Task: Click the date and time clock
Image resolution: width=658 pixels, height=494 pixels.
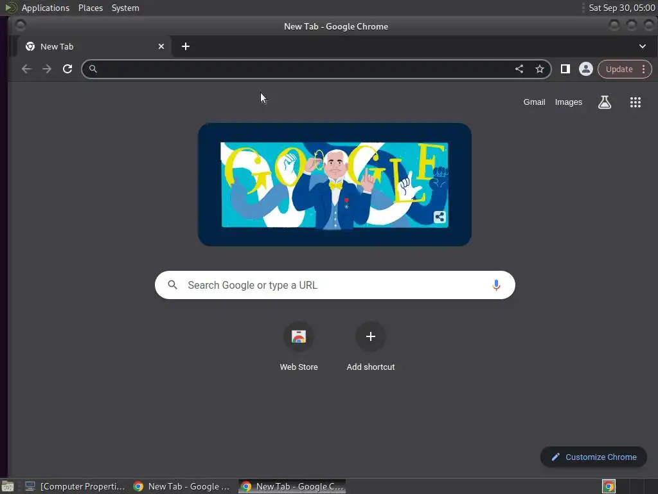Action: (621, 8)
